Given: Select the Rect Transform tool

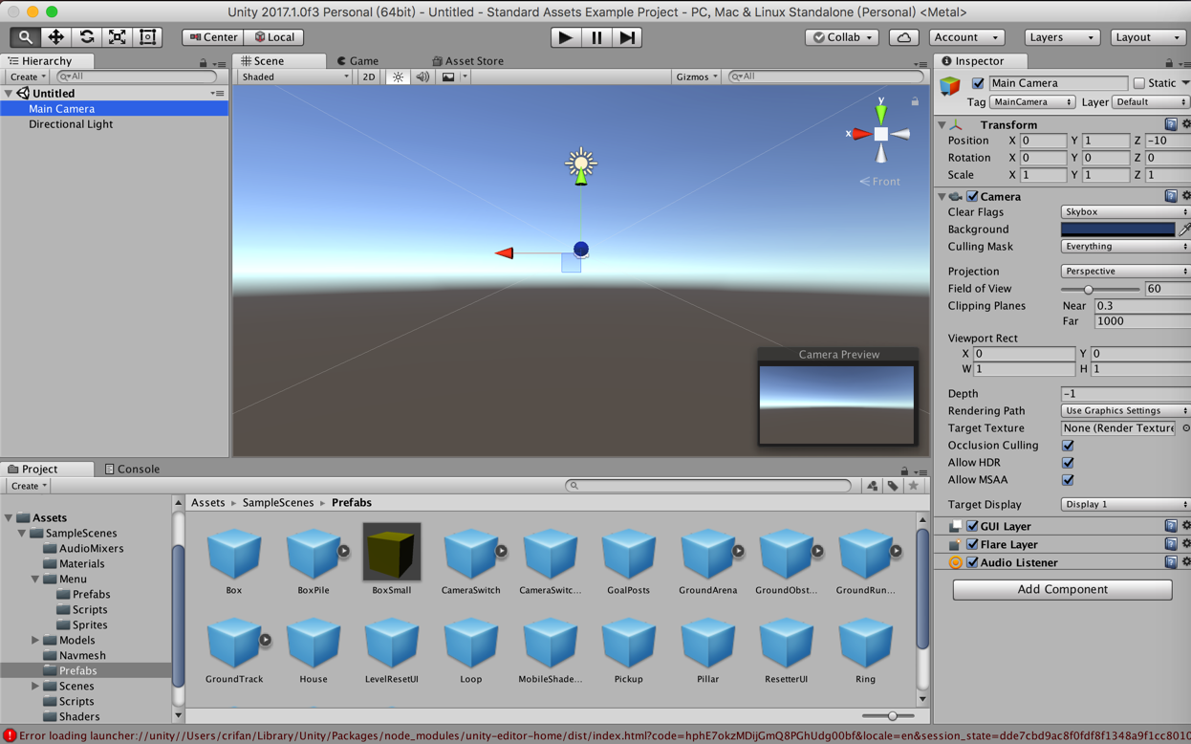Looking at the screenshot, I should coord(147,37).
